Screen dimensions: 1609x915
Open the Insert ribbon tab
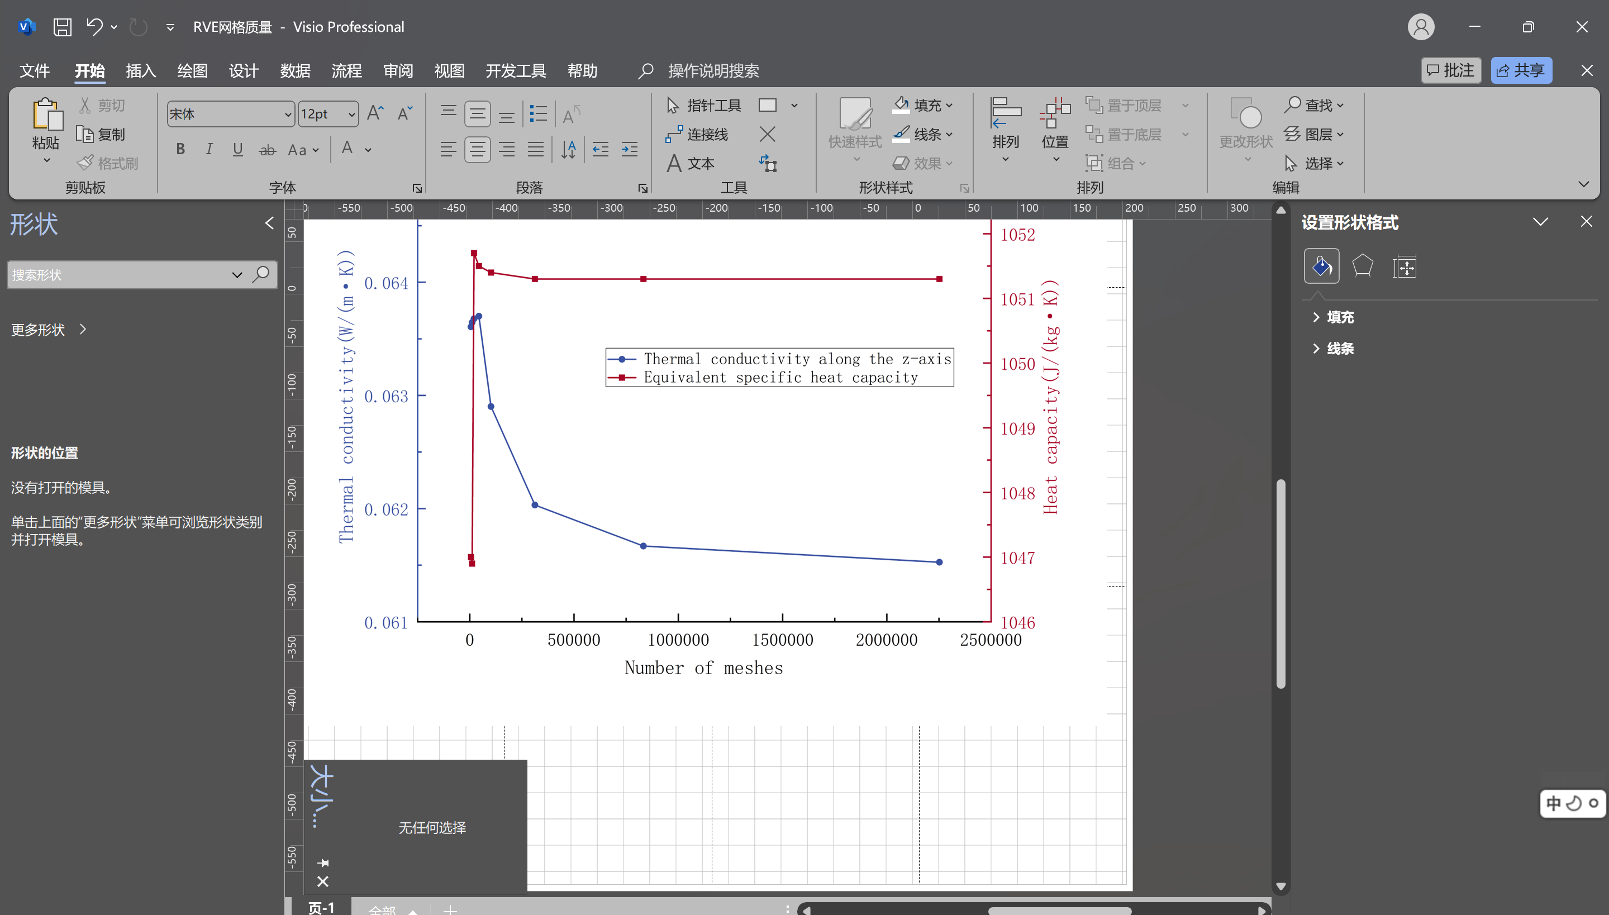140,70
